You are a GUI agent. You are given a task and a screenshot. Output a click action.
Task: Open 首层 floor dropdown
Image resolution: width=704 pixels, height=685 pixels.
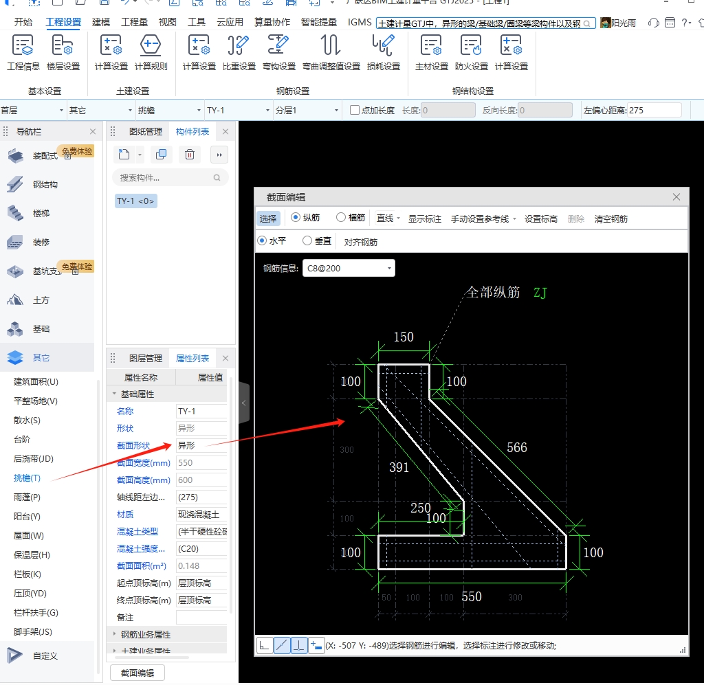(32, 111)
